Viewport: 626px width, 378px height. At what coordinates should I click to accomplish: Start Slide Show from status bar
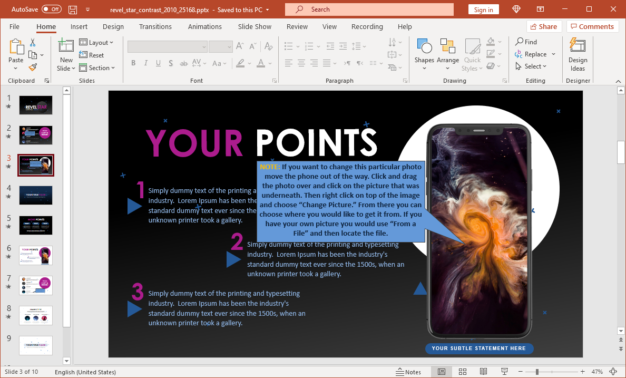click(504, 372)
